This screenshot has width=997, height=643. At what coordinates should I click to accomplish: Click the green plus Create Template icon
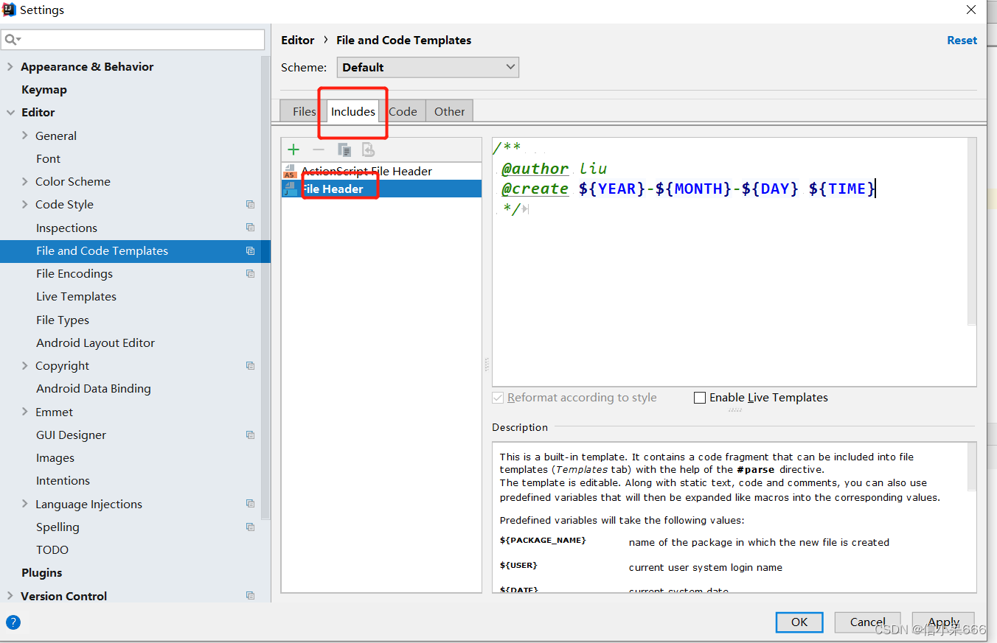tap(293, 150)
